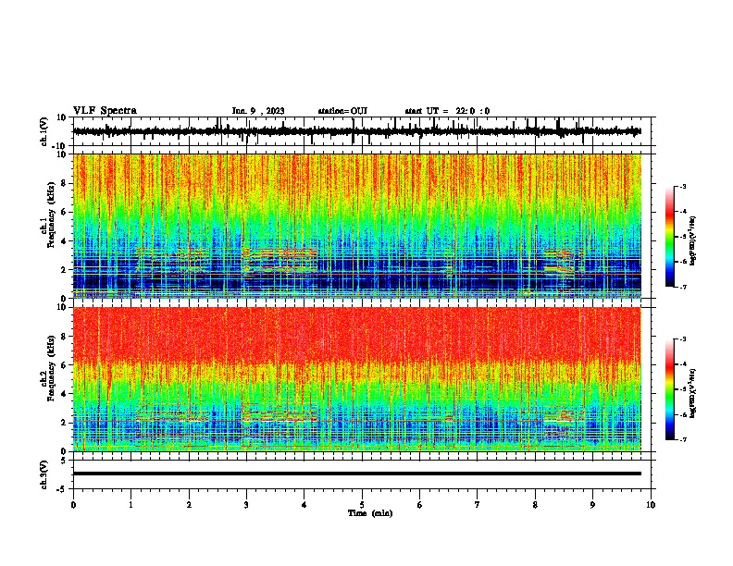Screen dimensions: 733x566
Task: Click the ch.1 colorbar "log(PSD)(V²/Hz)" label
Action: 693,240
